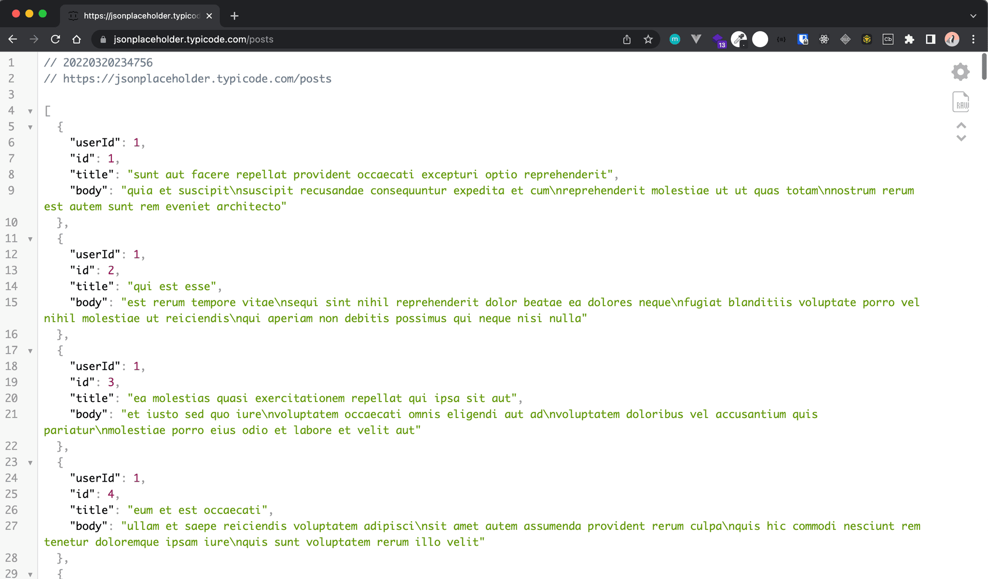
Task: Open the React Developer Tools extension
Action: click(x=824, y=39)
